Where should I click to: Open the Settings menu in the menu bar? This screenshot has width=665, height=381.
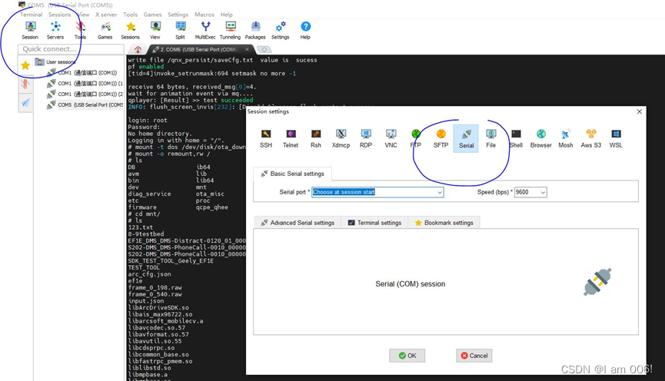click(178, 15)
